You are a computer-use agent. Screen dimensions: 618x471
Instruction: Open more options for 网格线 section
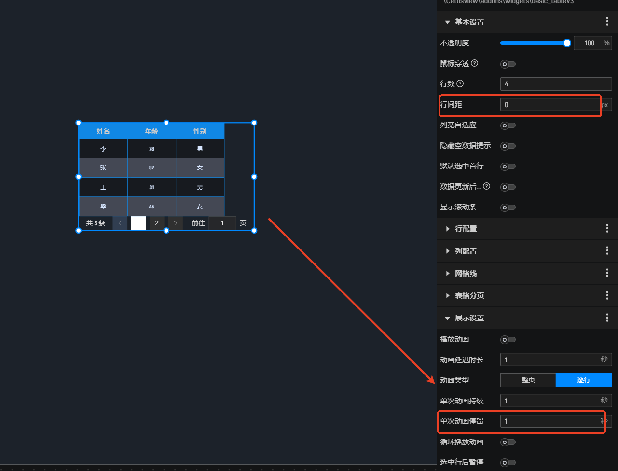pos(607,273)
